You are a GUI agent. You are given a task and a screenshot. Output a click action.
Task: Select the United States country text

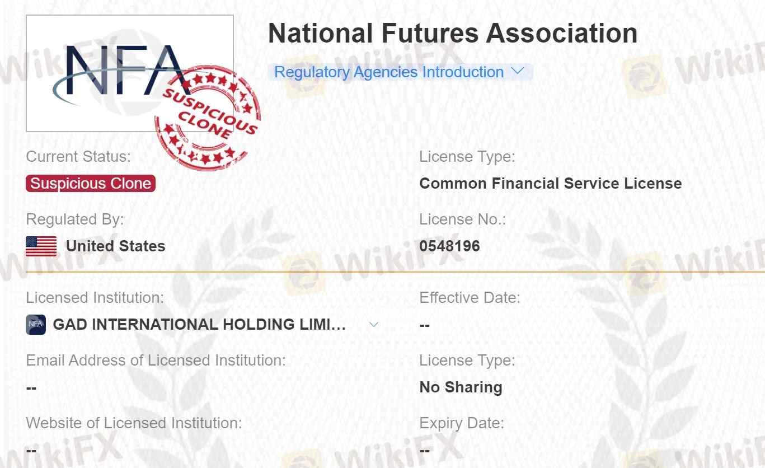point(116,246)
